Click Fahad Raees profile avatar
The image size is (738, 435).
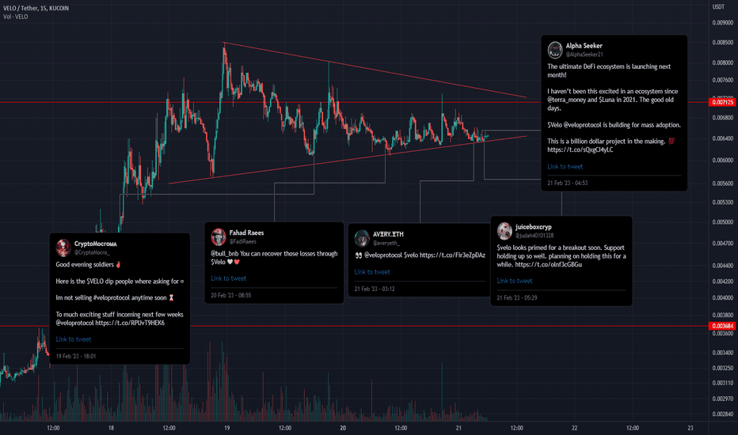[x=219, y=236]
